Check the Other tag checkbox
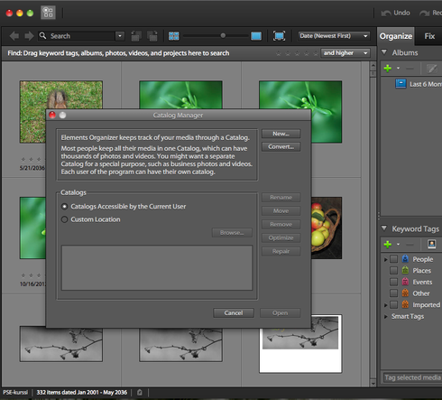The height and width of the screenshot is (400, 442). 393,293
